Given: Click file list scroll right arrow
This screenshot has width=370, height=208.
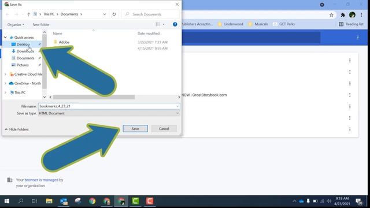Looking at the screenshot, I should pos(179,97).
